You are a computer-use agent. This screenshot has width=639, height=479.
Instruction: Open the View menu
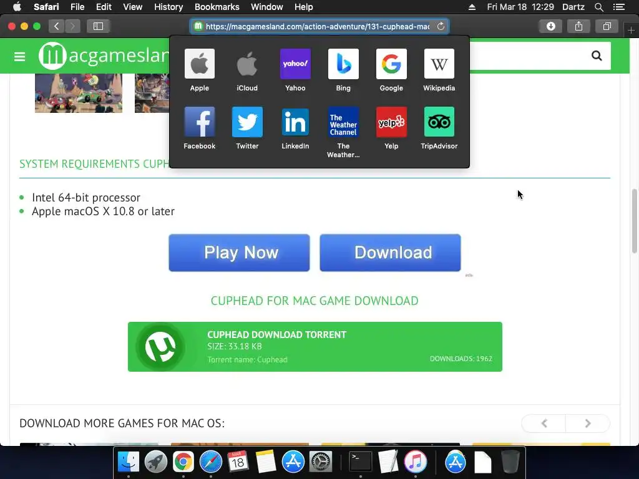point(132,7)
